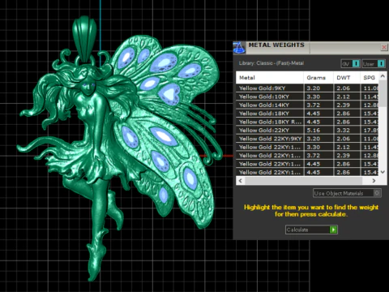Click the vertical scrollbar thumb of metal list
This screenshot has width=389, height=292.
[x=383, y=93]
